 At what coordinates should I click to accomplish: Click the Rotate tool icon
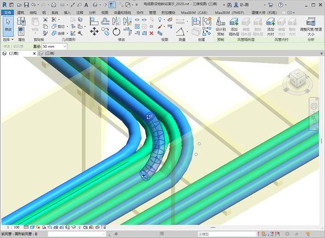pos(116,32)
